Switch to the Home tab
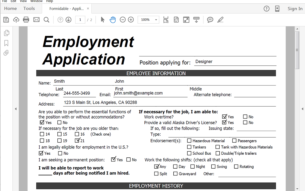This screenshot has height=191, width=305. pyautogui.click(x=10, y=8)
